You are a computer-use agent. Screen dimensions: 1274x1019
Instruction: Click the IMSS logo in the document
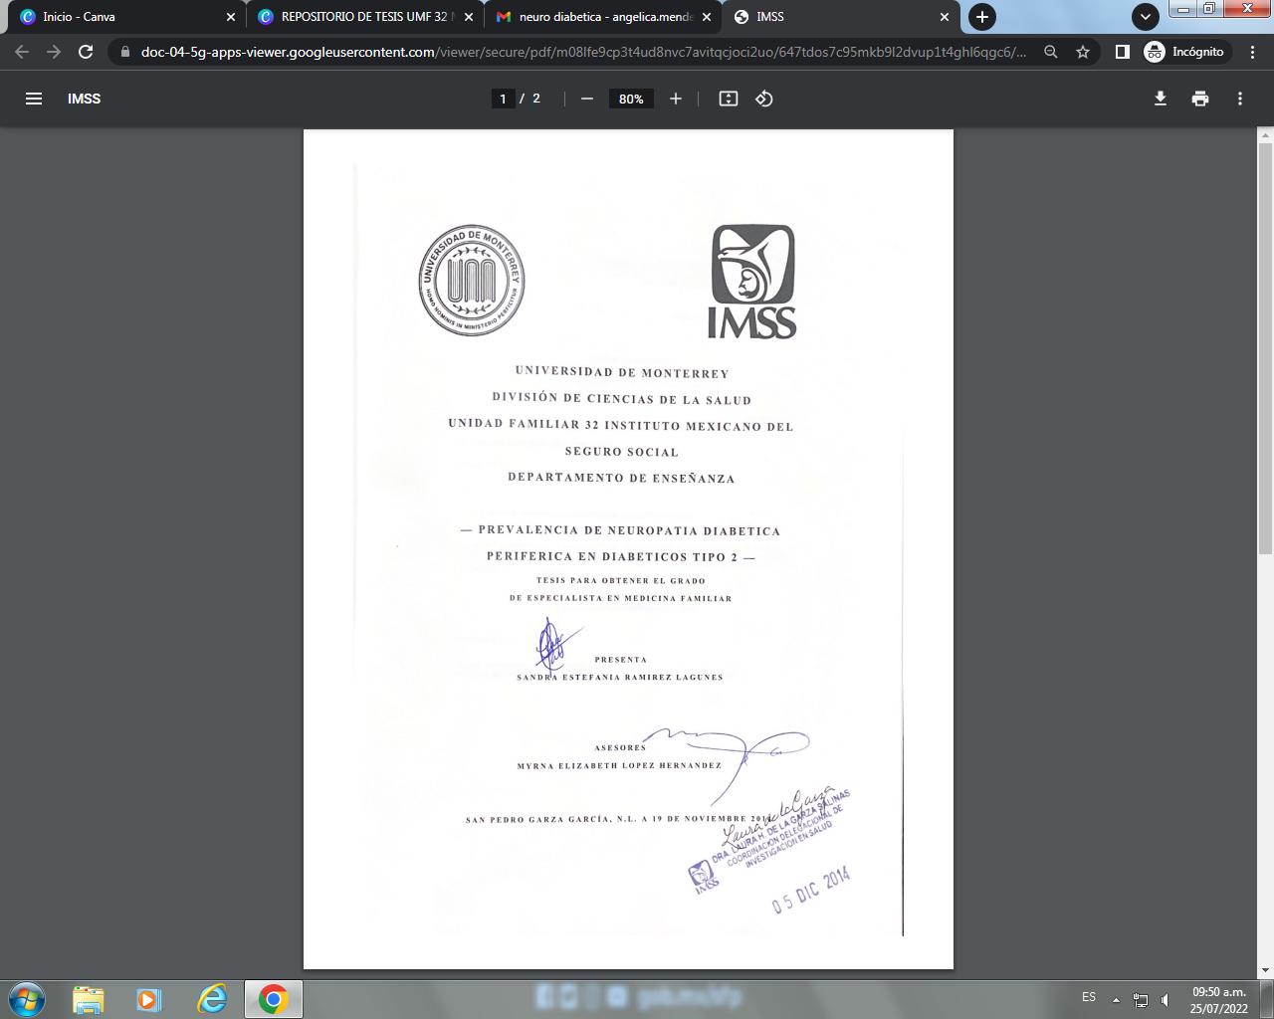pos(752,281)
